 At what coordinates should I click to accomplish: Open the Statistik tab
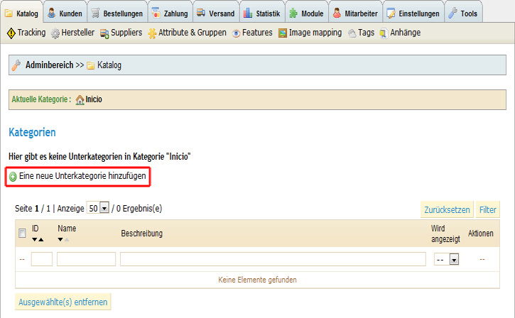[262, 13]
